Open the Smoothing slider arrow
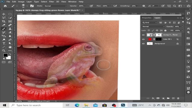Screen dimensions: 192x108 [139, 6]
